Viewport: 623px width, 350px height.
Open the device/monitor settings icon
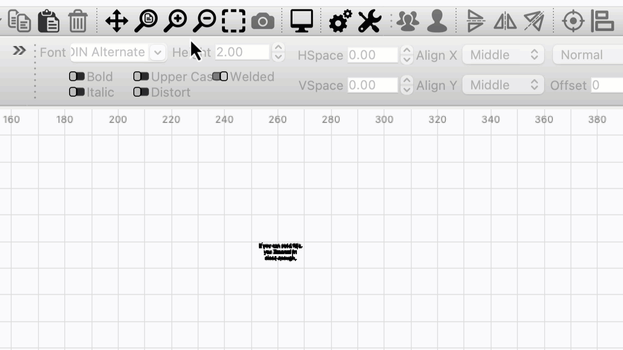coord(301,21)
